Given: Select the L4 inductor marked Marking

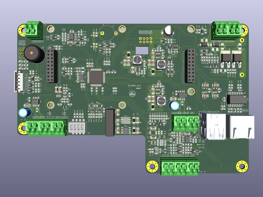Looking at the screenshot, I should click(x=137, y=60).
